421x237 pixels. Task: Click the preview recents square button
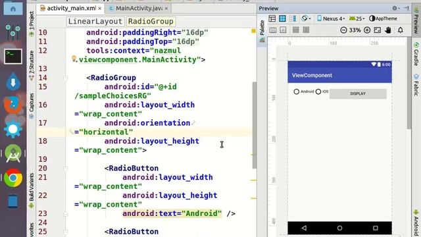(x=376, y=228)
